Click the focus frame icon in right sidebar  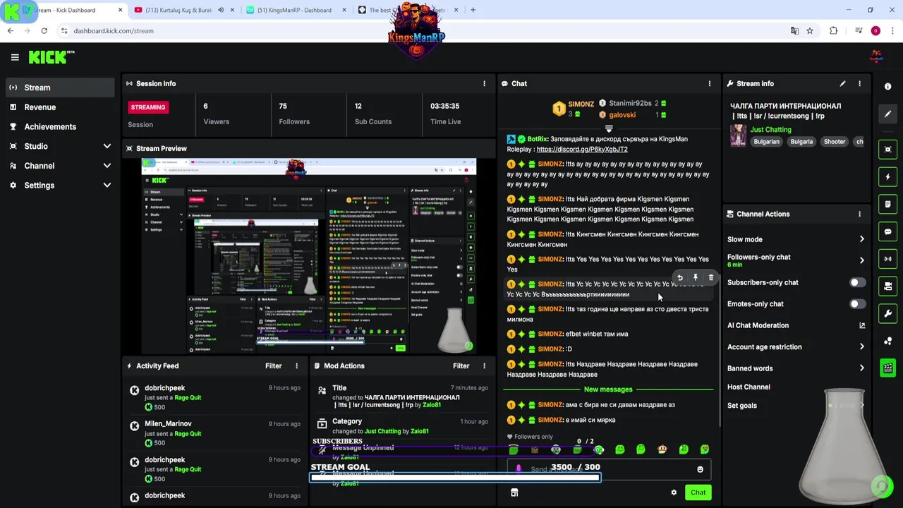887,149
